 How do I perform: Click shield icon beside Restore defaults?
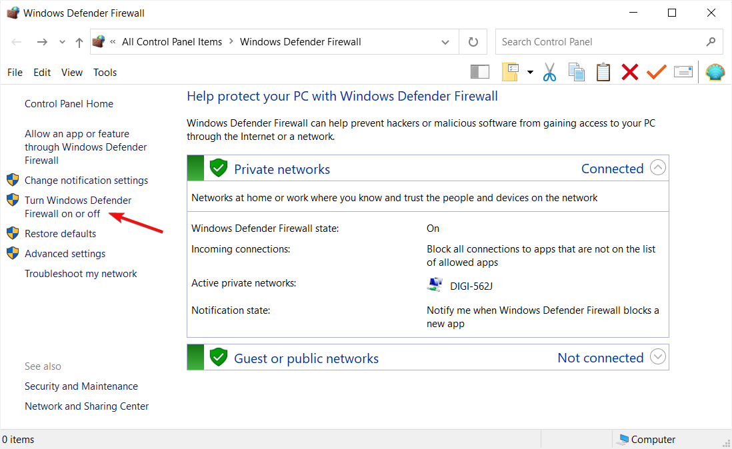point(13,233)
